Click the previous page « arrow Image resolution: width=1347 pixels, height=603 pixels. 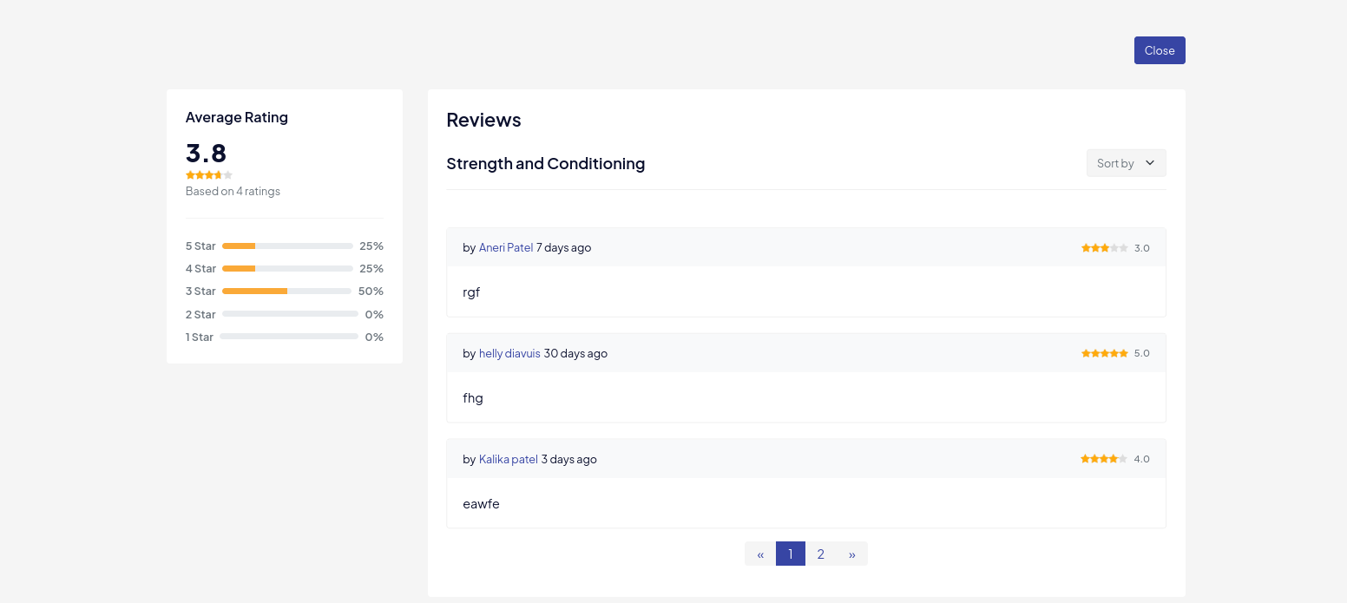tap(760, 554)
